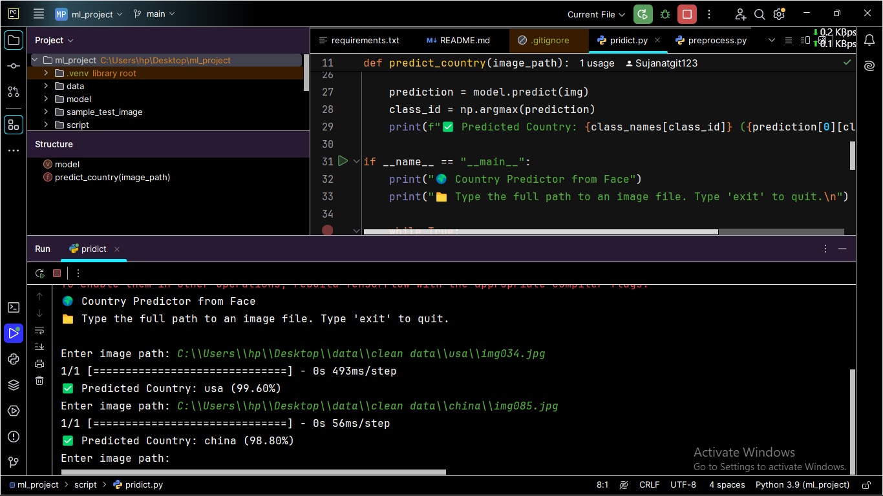Stop the running process with red square
This screenshot has height=496, width=883.
click(x=686, y=14)
